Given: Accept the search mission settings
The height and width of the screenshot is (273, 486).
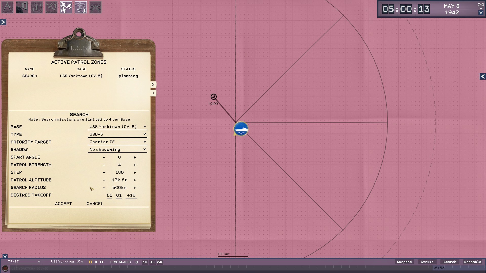Looking at the screenshot, I should pyautogui.click(x=63, y=204).
